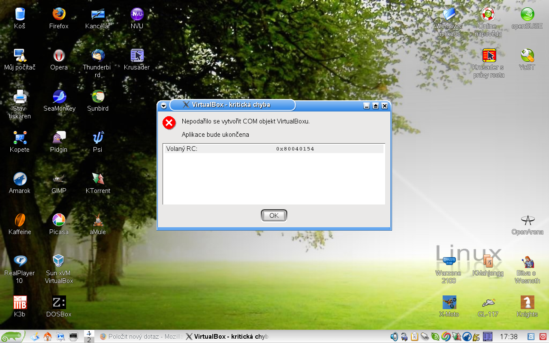Launch the Kaffeine desktop icon
The height and width of the screenshot is (343, 549).
pyautogui.click(x=20, y=224)
